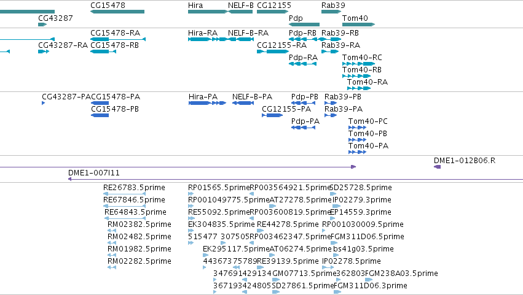
Task: Open EST RM01982.5prime
Action: tap(112, 255)
